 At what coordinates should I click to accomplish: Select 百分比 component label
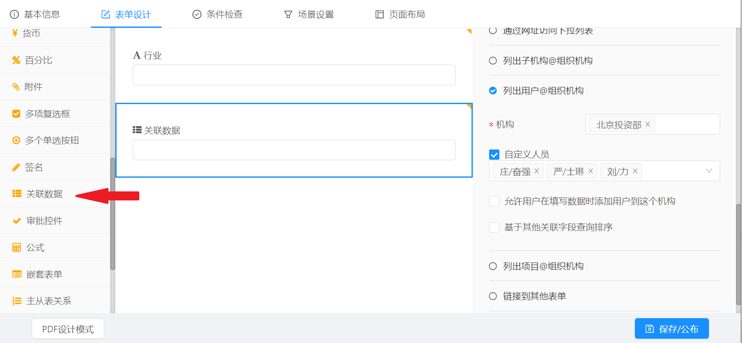pos(39,60)
